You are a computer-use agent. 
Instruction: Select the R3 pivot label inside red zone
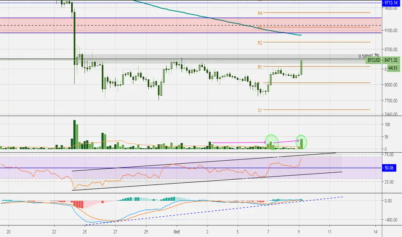click(x=260, y=28)
